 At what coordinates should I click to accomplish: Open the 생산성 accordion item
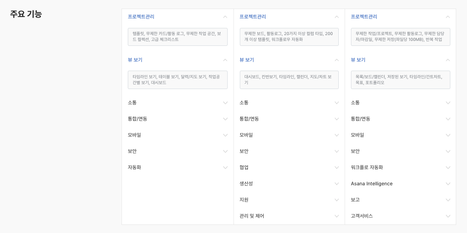pyautogui.click(x=337, y=184)
